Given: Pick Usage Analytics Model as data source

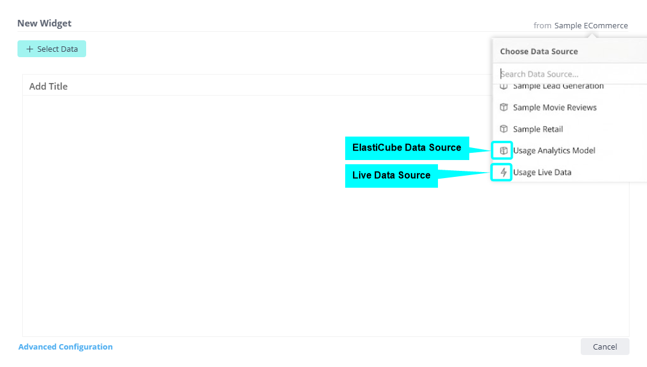Looking at the screenshot, I should click(x=554, y=150).
